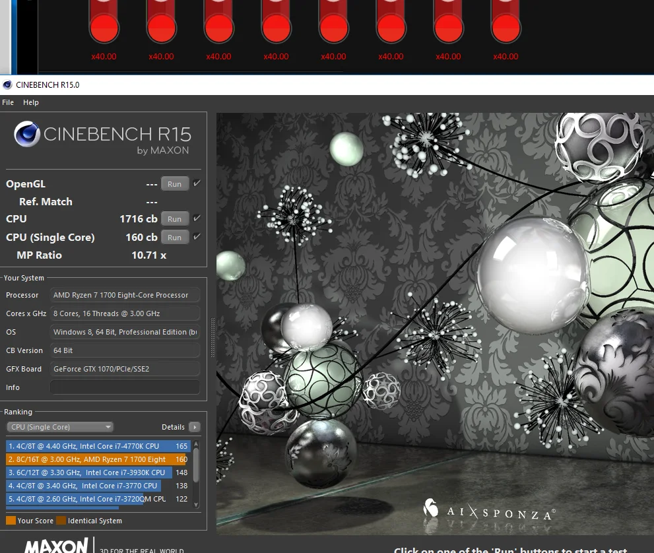
Task: Expand ranking Details with the arrow button
Action: pos(195,427)
